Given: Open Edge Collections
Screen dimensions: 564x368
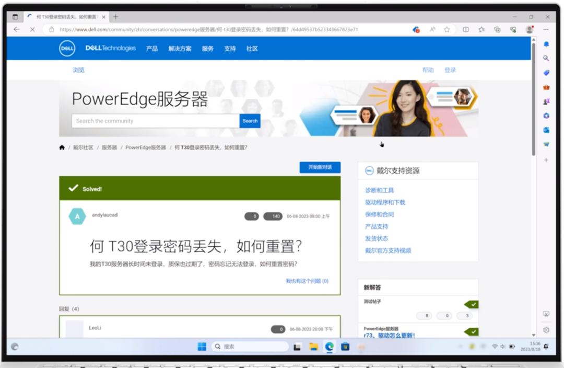Looking at the screenshot, I should pyautogui.click(x=498, y=30).
